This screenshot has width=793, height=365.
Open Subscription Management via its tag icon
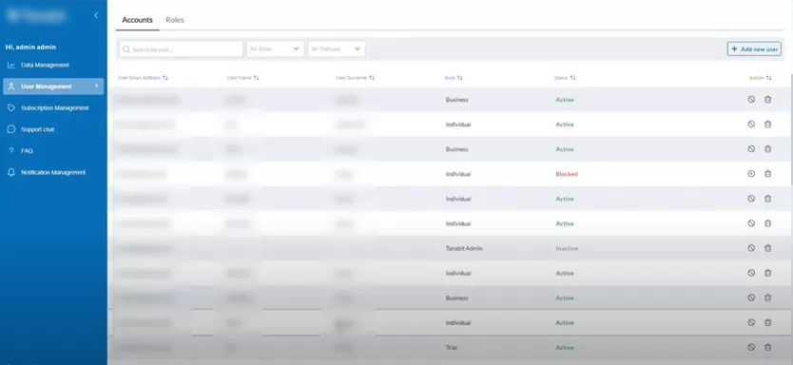(x=11, y=108)
